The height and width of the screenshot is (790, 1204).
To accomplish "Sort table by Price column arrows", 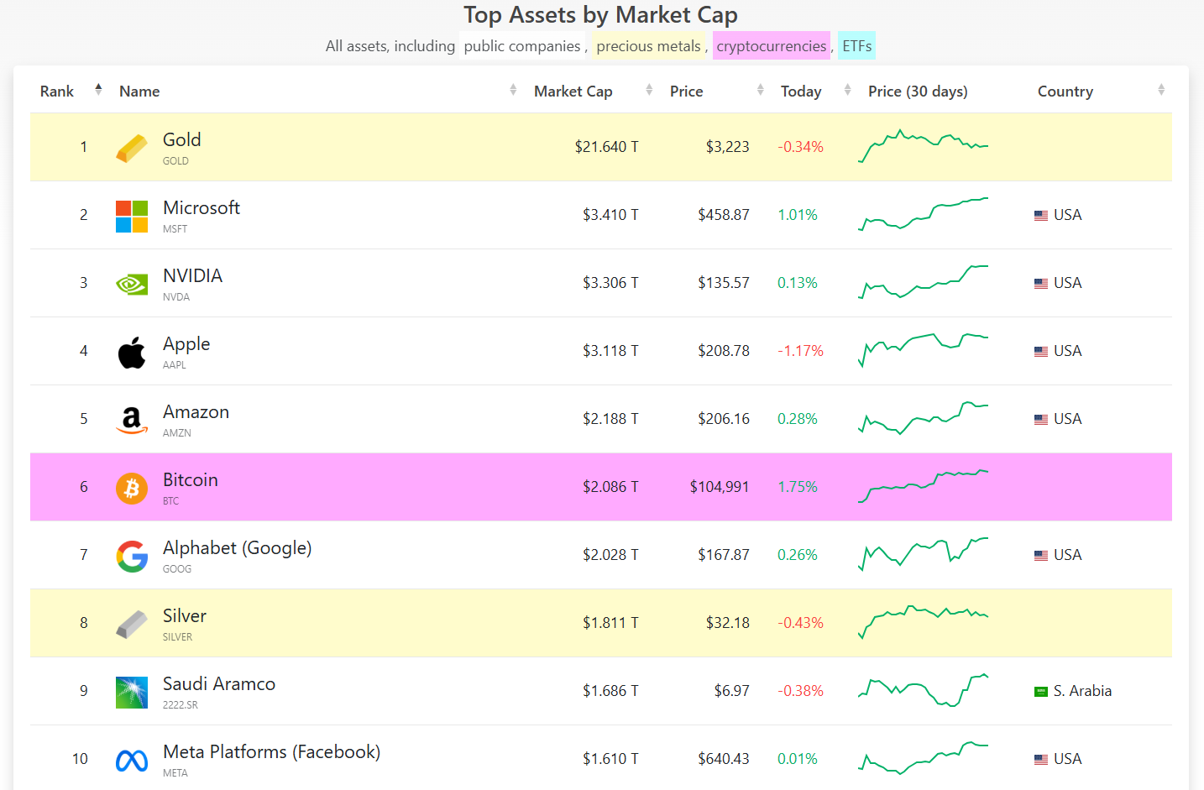I will click(760, 90).
